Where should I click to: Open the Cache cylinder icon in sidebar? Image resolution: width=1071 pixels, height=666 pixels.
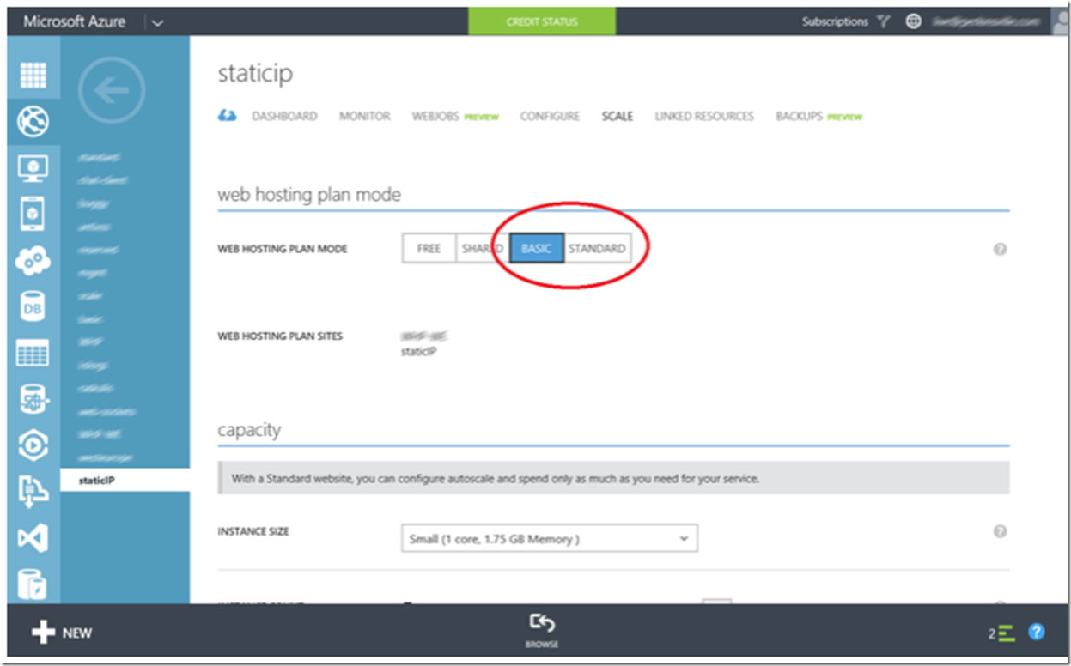(33, 584)
